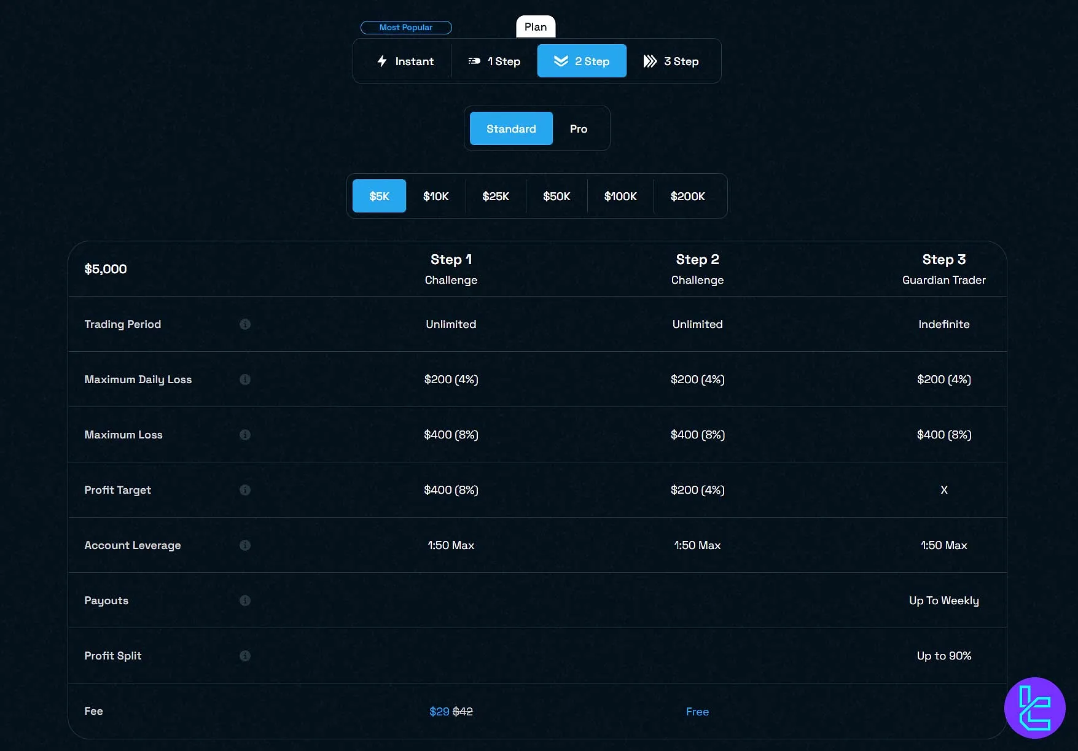Viewport: 1078px width, 751px height.
Task: Switch to the 1 Step plan tab
Action: [494, 61]
